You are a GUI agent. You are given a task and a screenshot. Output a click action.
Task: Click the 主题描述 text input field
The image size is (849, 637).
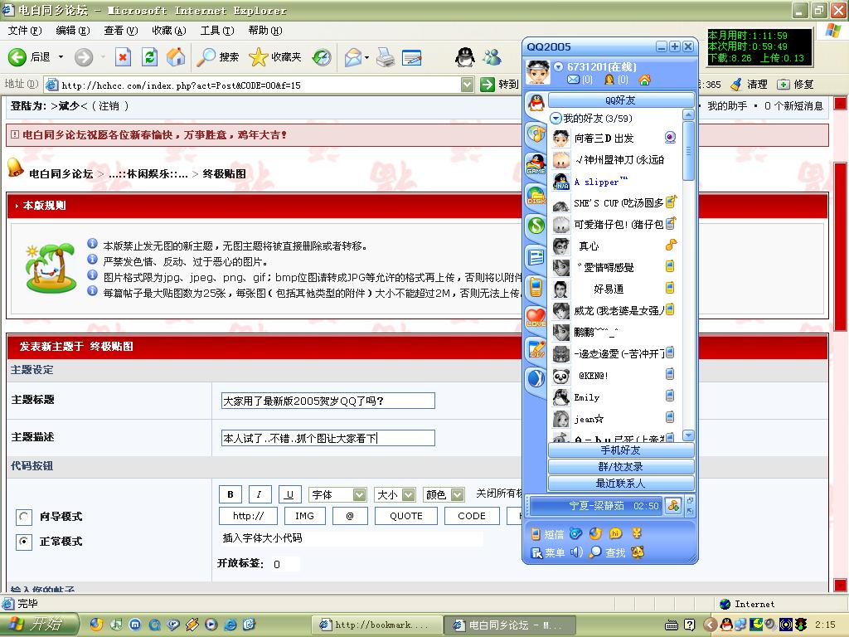click(x=327, y=438)
